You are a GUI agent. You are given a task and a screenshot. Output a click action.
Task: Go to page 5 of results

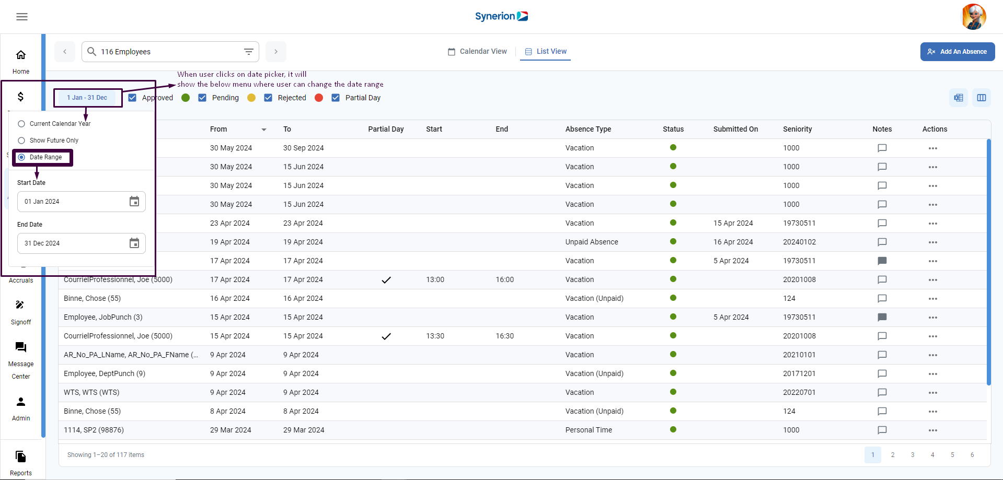952,455
